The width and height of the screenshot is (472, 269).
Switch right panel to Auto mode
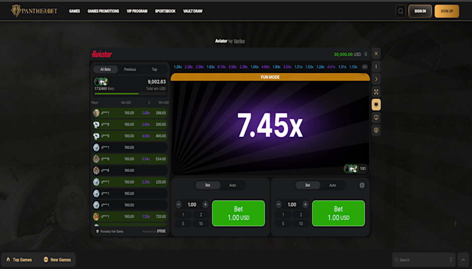pos(333,185)
